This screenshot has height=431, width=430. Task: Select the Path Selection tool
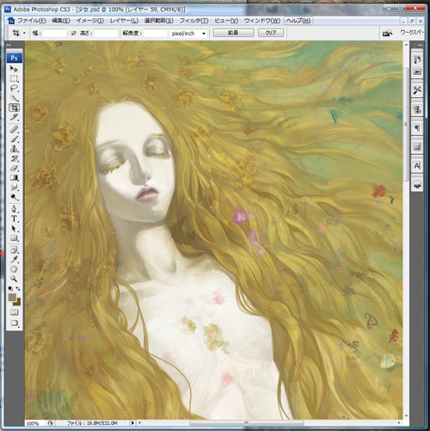[14, 229]
